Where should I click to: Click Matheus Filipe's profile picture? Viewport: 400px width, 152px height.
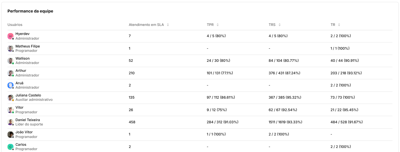[x=10, y=48]
